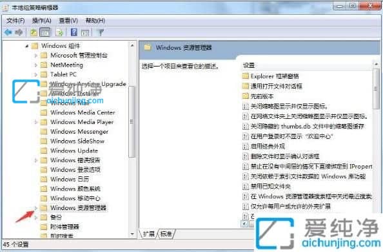Select Windows Media Player in the tree
The width and height of the screenshot is (383, 252).
pyautogui.click(x=82, y=122)
